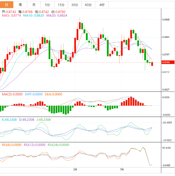
Task: Select the 15分 interval tab
Action: 61,5
